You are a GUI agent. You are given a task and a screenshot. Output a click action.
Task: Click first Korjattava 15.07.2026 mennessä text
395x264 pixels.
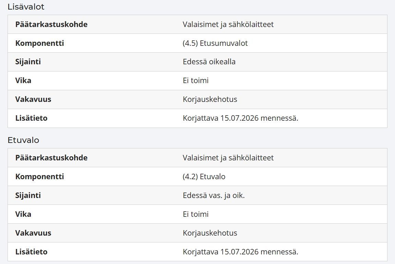(x=240, y=118)
